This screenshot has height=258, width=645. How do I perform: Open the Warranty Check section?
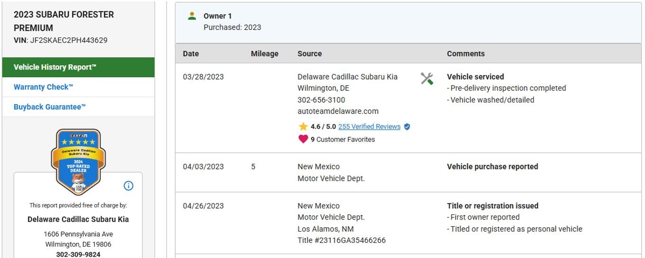44,87
